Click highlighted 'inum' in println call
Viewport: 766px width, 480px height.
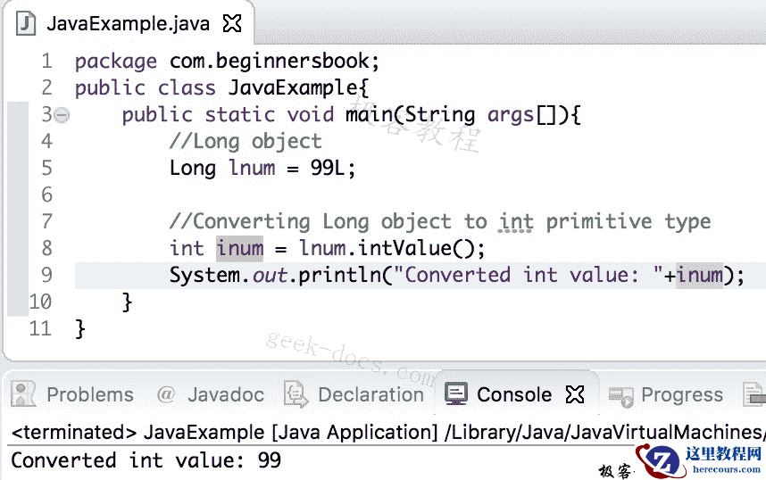click(700, 275)
